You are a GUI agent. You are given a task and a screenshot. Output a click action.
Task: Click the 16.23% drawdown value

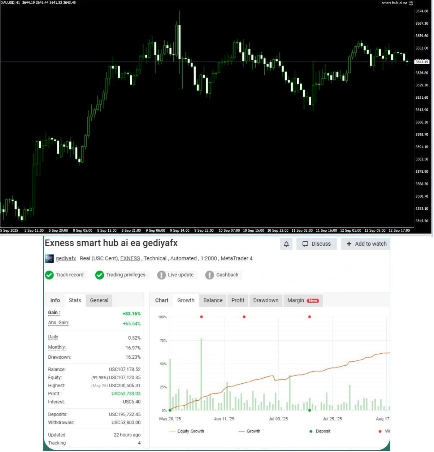133,357
